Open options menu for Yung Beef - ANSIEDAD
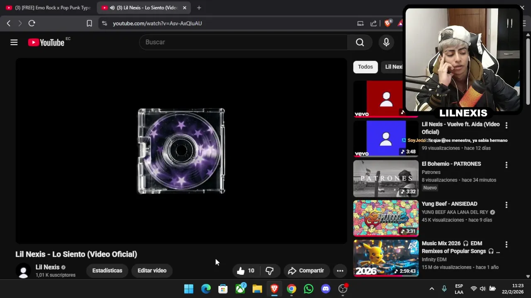 506,205
